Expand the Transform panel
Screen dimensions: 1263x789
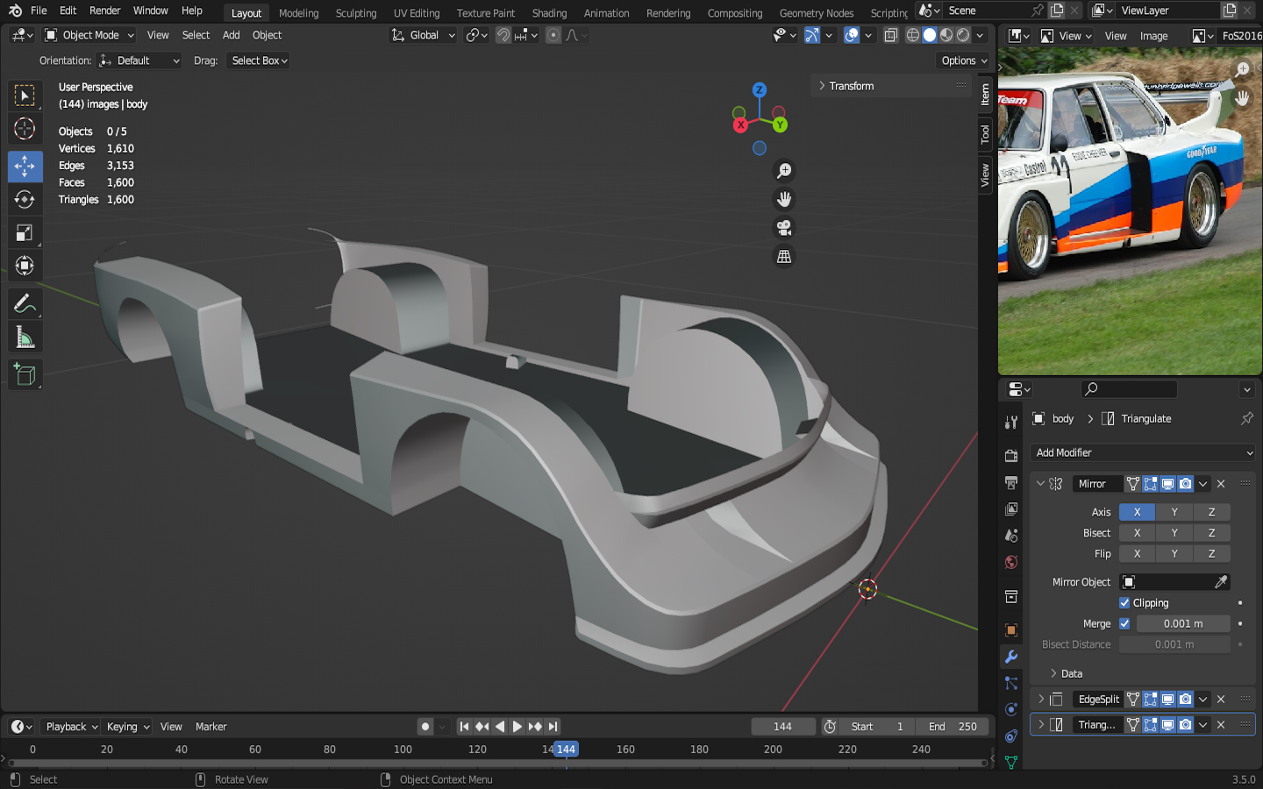pos(822,86)
